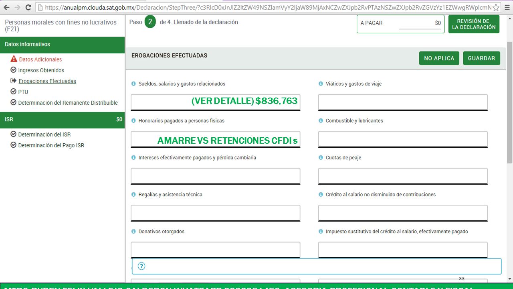Click the A PAGAR amount box
The image size is (513, 289).
coord(400,24)
